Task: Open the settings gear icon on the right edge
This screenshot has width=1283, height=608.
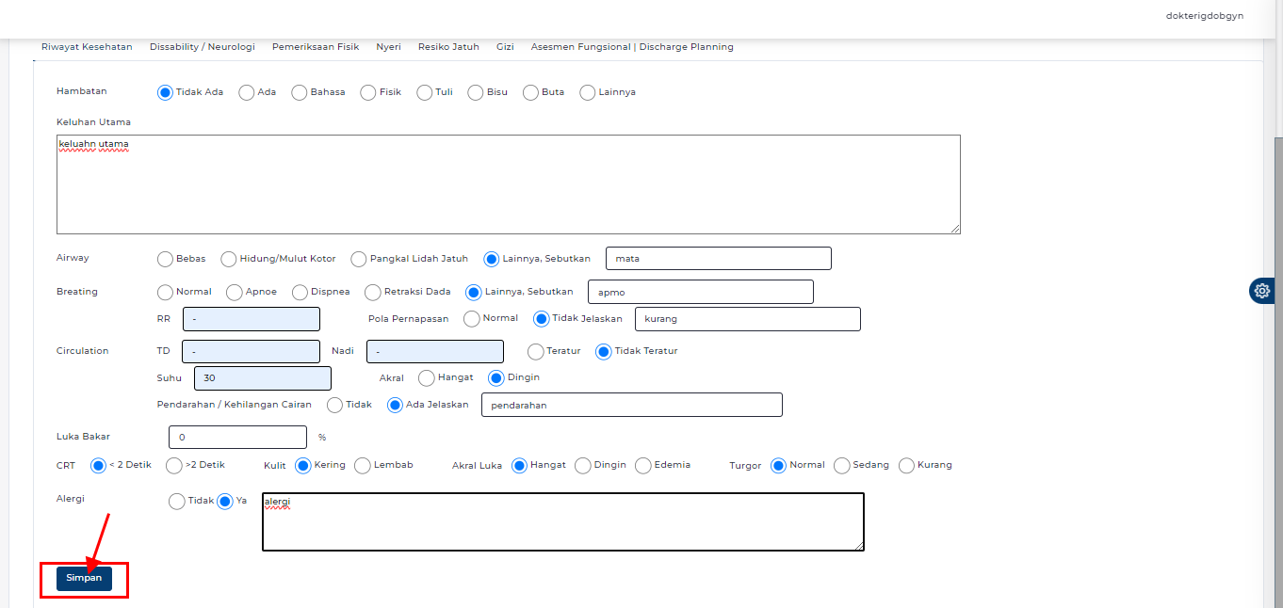Action: point(1261,291)
